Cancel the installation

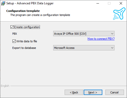[115, 92]
